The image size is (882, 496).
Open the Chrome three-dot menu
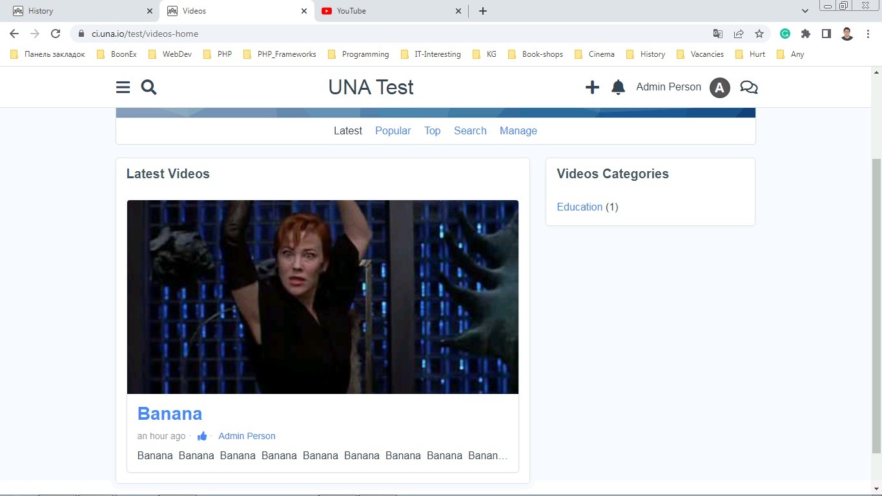click(868, 34)
